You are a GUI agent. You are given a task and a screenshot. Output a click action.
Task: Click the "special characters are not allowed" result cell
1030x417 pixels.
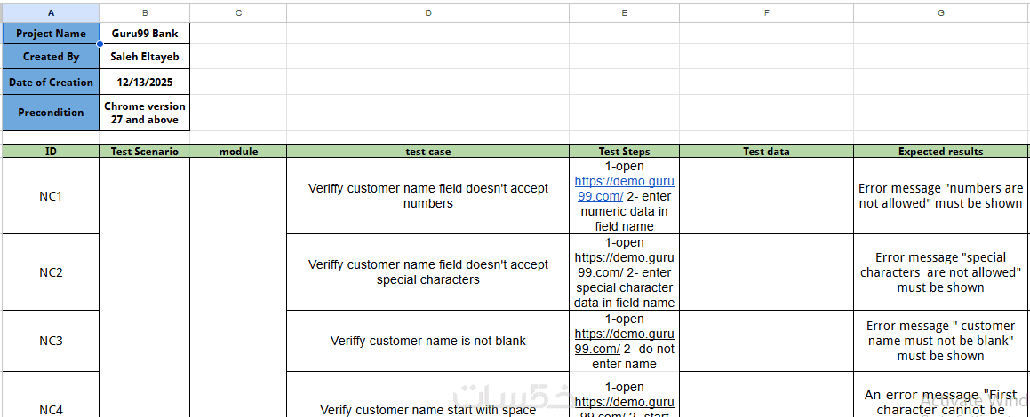tap(940, 272)
